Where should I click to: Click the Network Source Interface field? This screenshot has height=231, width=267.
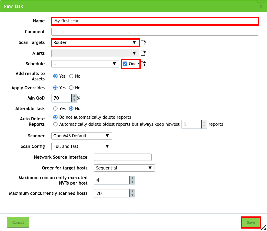(123, 157)
